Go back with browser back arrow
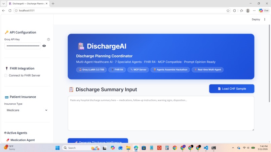271x152 pixels. tap(3, 10)
